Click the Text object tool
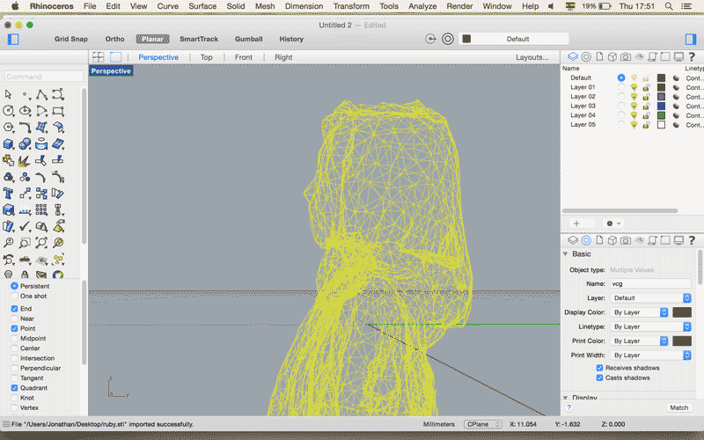Viewport: 704px width, 440px height. pos(8,194)
